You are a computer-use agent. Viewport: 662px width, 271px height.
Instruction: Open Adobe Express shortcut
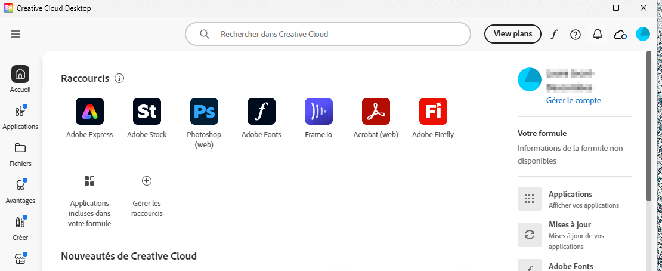pos(89,112)
